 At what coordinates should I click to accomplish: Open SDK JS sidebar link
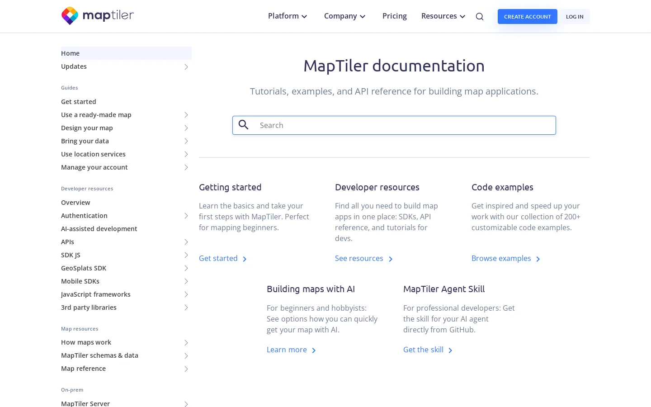click(x=71, y=255)
